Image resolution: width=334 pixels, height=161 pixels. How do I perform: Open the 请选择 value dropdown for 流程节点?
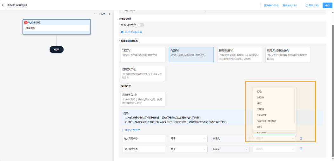coord(274,149)
